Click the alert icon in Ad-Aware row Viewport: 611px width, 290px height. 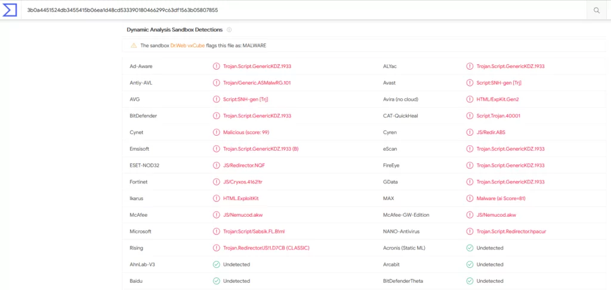pyautogui.click(x=216, y=66)
